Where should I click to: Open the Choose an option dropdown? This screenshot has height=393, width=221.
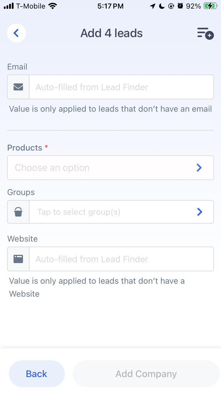coord(111,168)
